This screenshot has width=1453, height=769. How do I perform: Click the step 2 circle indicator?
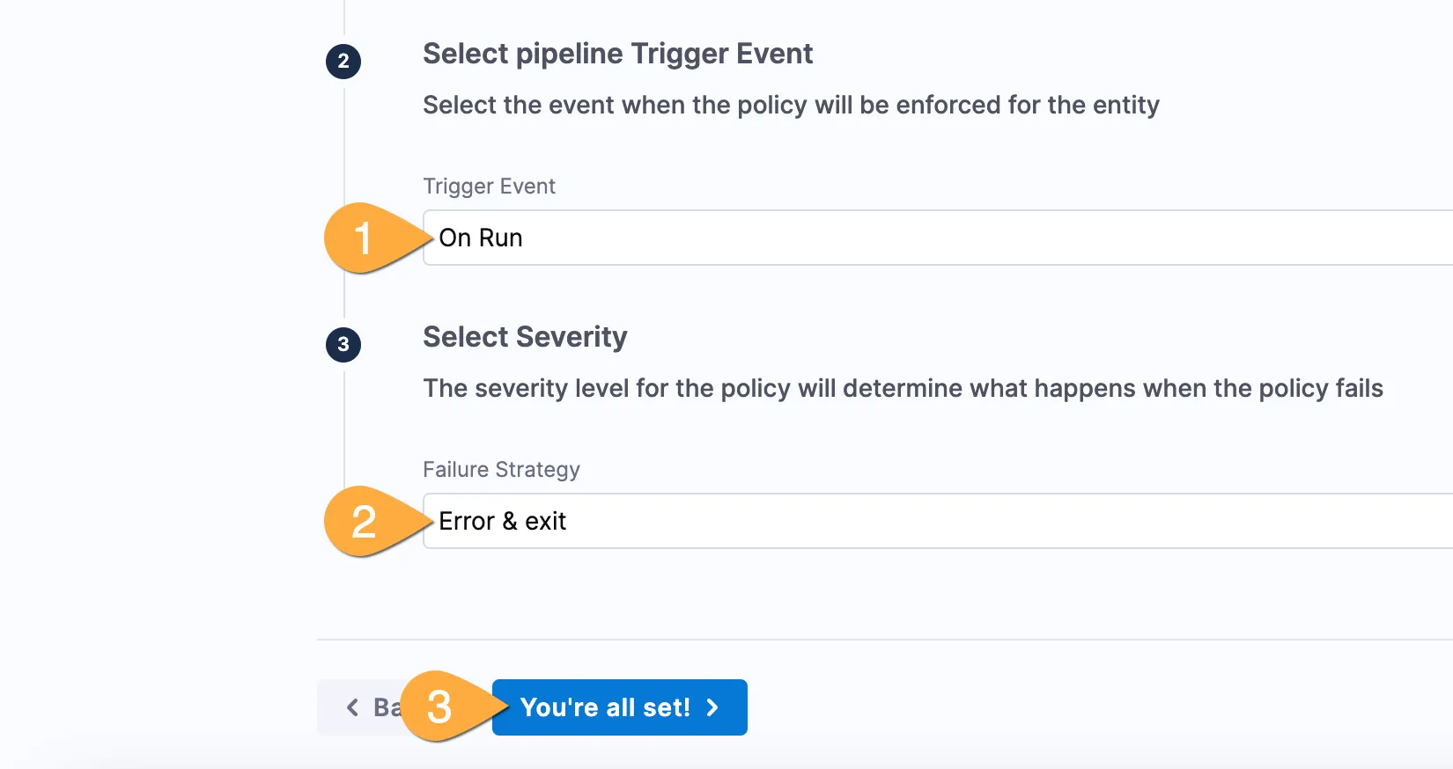click(343, 62)
